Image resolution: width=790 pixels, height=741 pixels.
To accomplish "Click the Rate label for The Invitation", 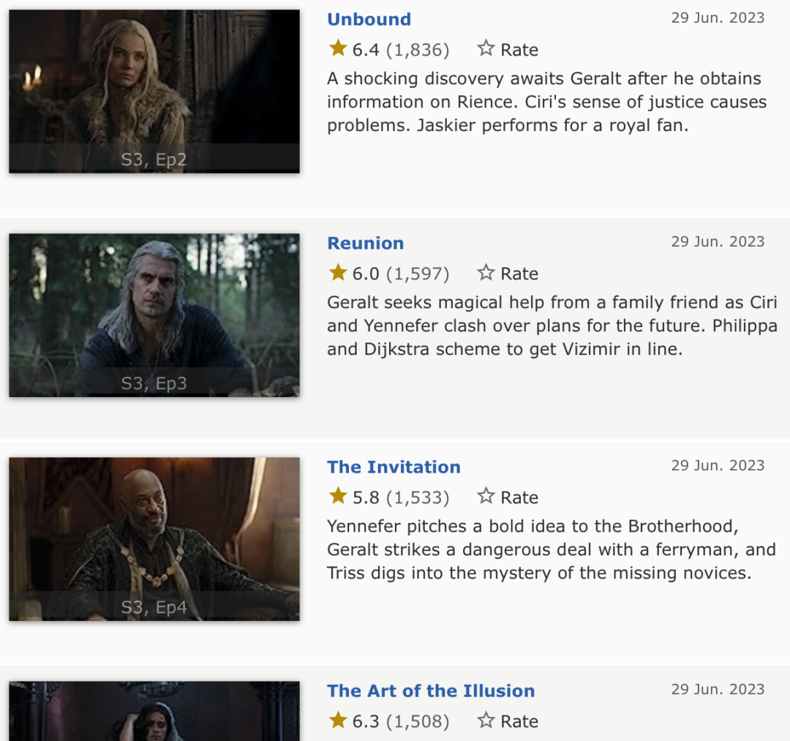I will (x=519, y=497).
